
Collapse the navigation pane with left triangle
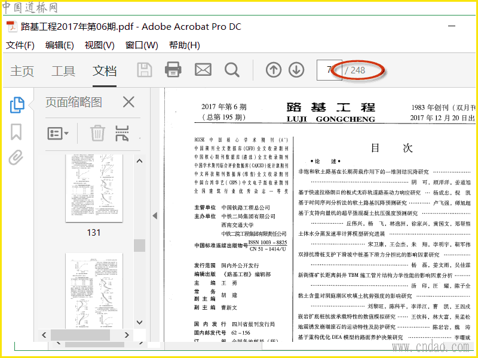tap(155, 215)
